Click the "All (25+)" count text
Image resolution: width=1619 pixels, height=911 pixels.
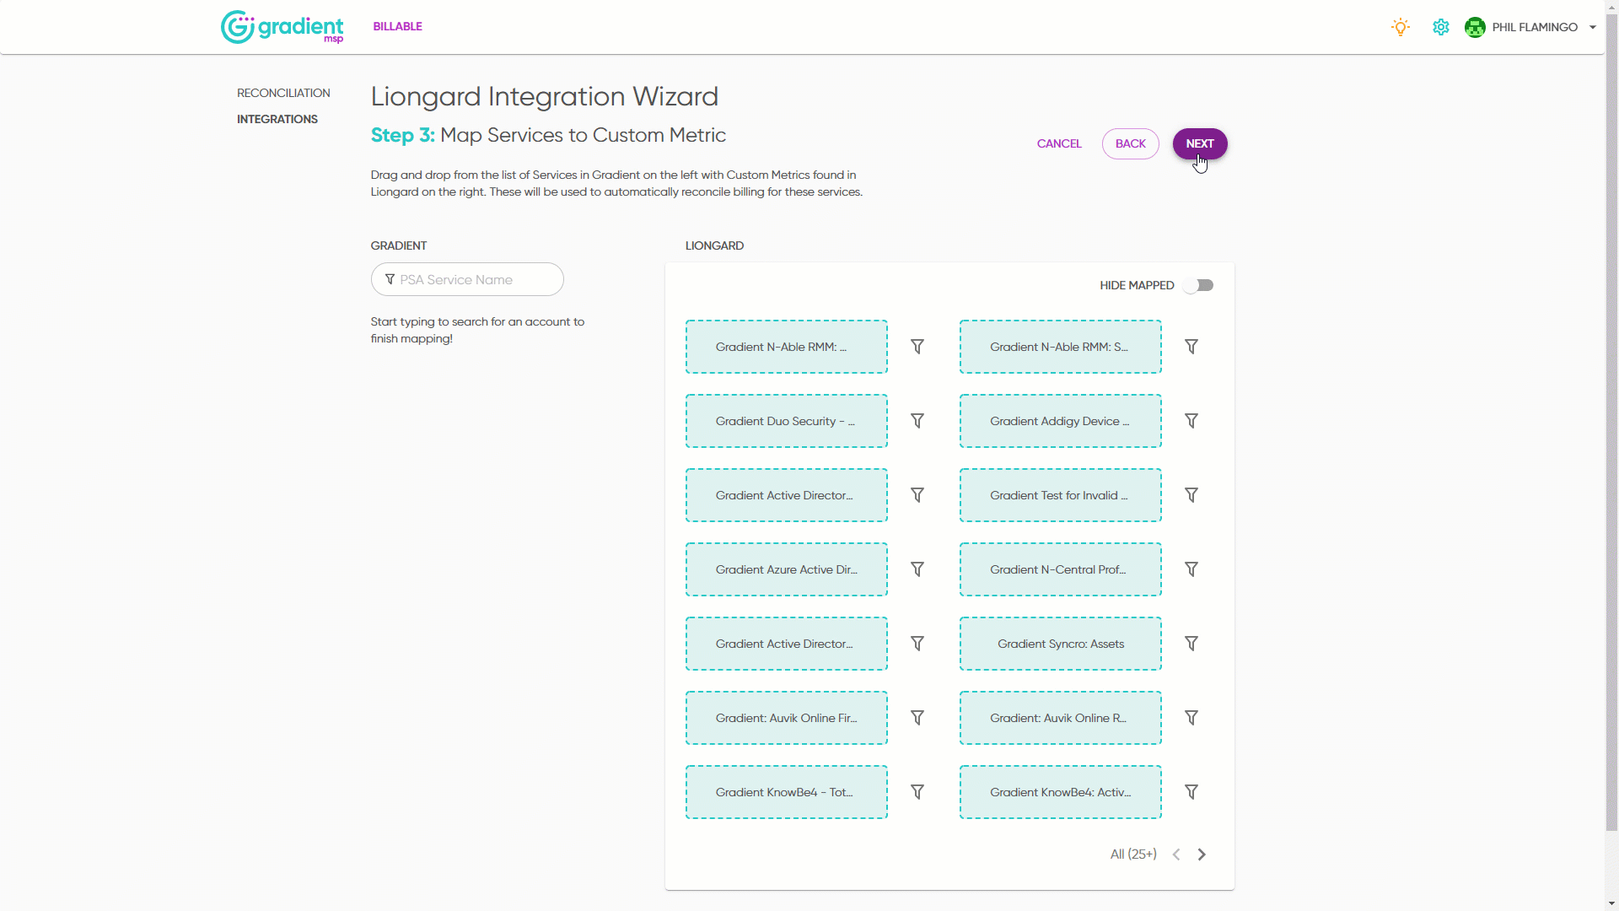click(1133, 854)
